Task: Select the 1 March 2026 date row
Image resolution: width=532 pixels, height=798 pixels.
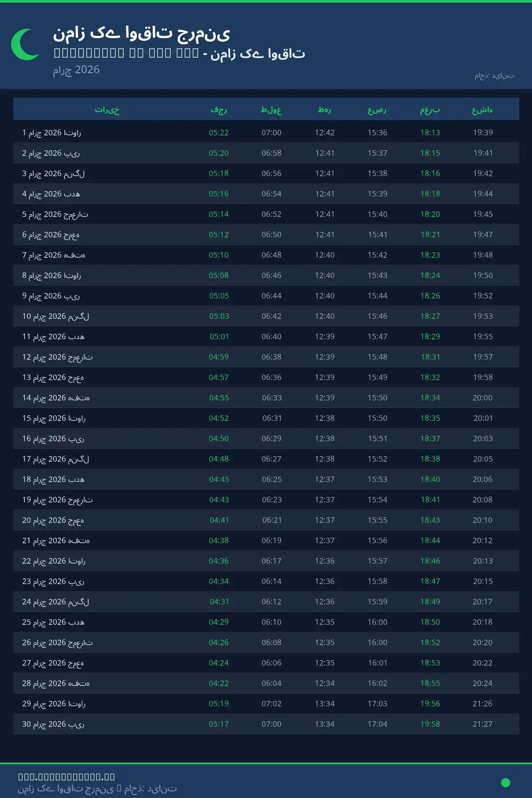Action: tap(52, 133)
